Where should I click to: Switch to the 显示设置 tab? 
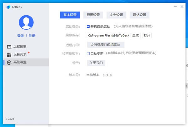(x=93, y=15)
